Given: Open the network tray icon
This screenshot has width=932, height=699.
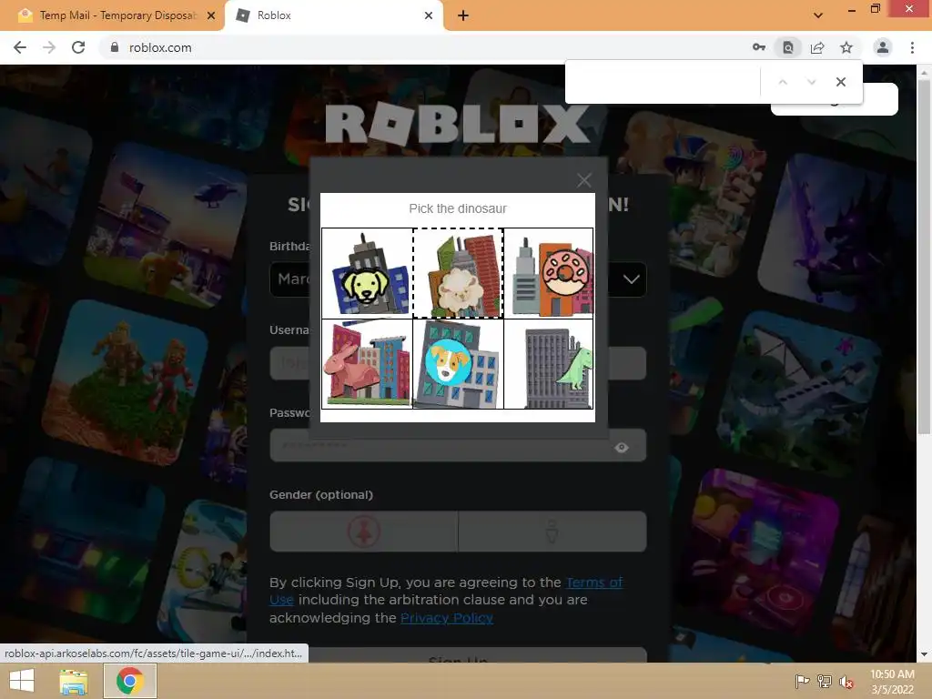Looking at the screenshot, I should coord(825,681).
